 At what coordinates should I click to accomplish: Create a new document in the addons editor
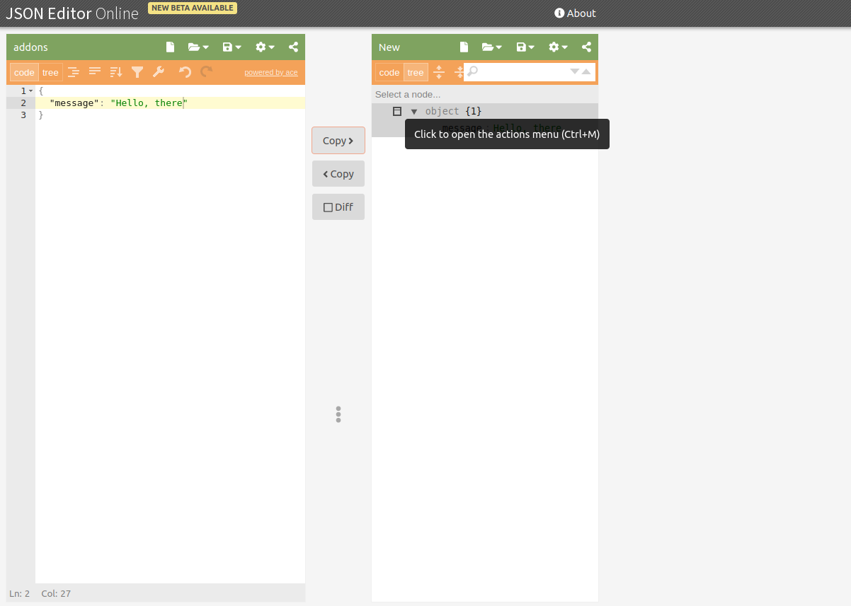coord(170,47)
